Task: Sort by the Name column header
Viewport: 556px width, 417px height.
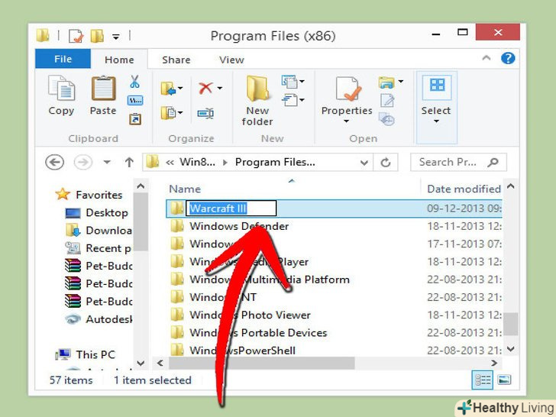Action: coord(185,189)
